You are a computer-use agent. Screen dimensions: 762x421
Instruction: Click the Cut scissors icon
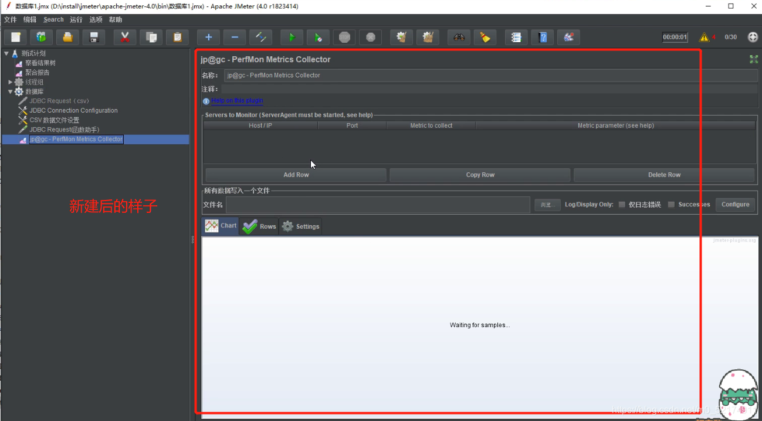125,37
